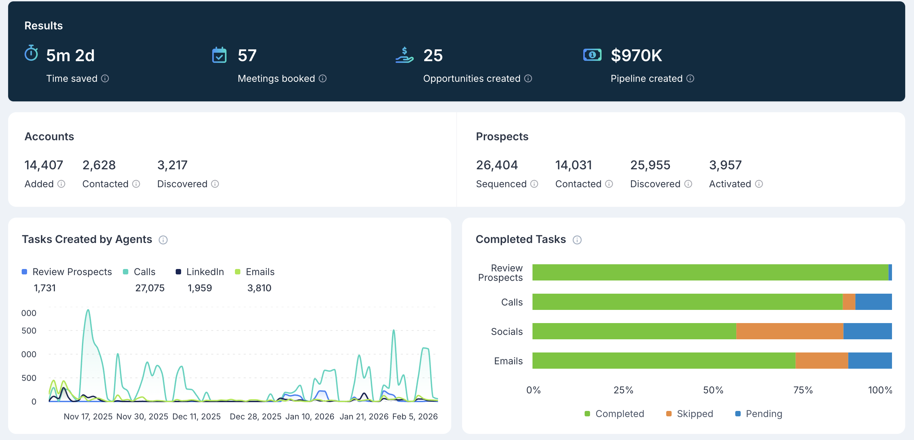This screenshot has width=914, height=440.
Task: Open info tooltip for Tasks Created by Agents
Action: coord(163,240)
